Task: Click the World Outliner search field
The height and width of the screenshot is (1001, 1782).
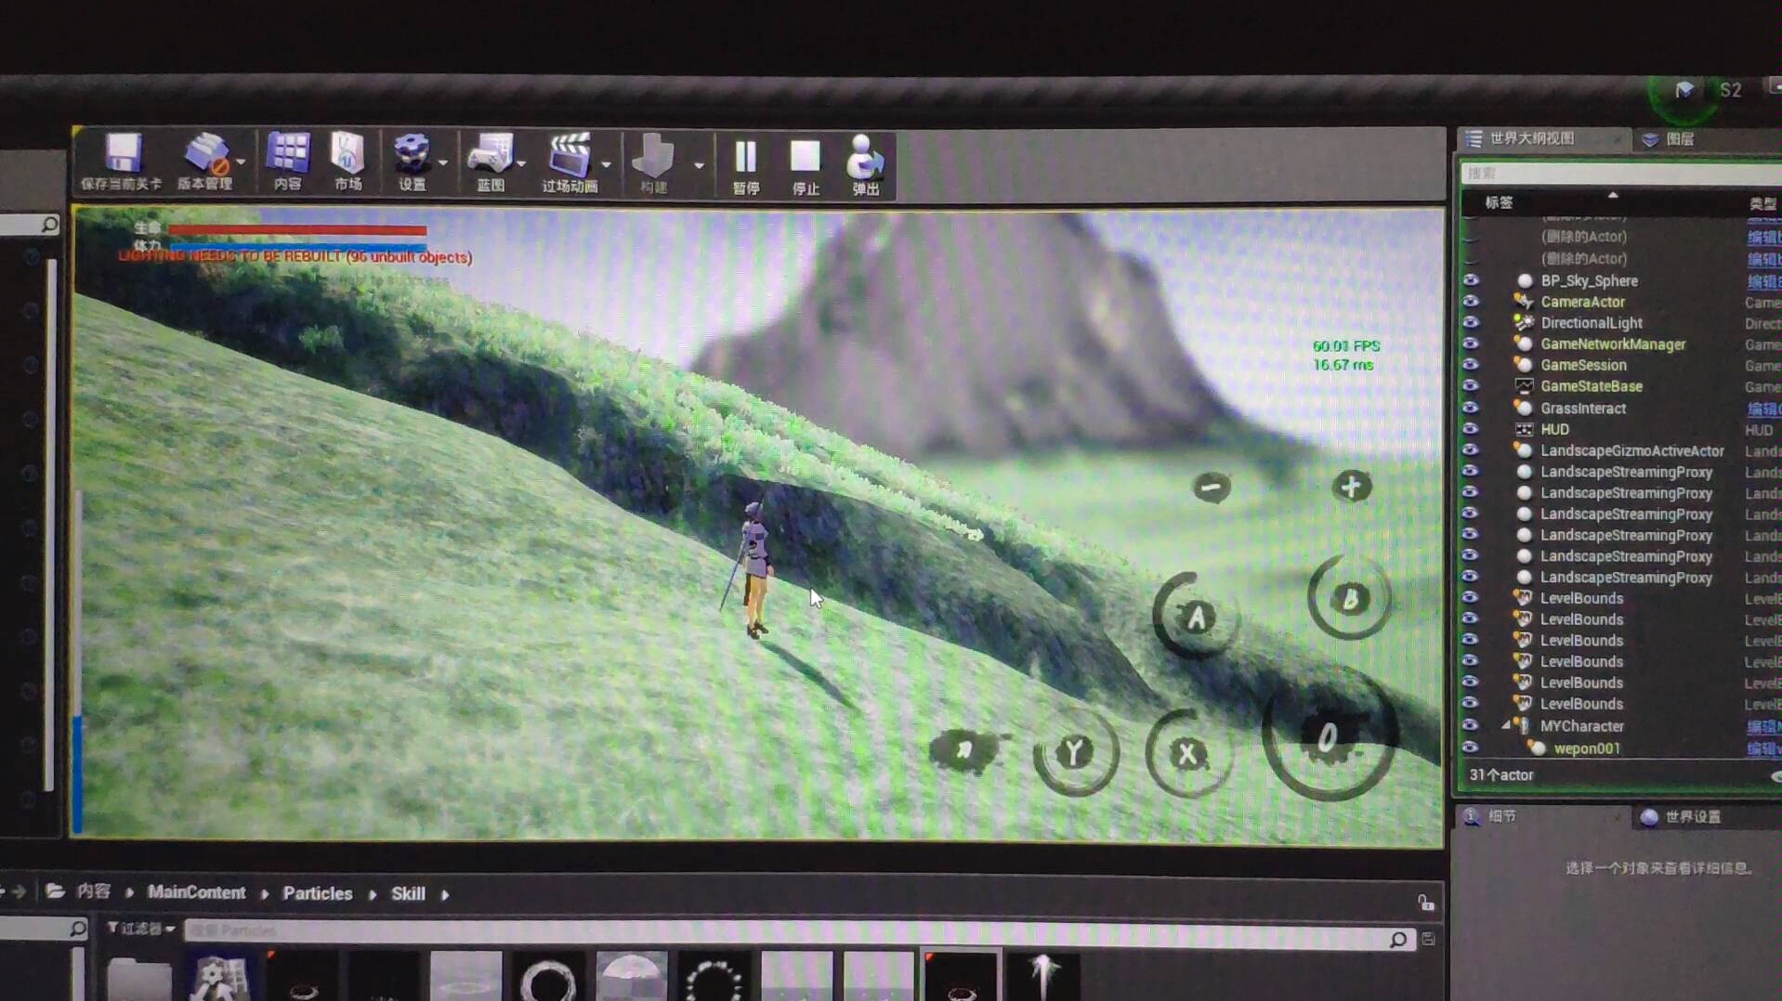Action: click(1621, 173)
